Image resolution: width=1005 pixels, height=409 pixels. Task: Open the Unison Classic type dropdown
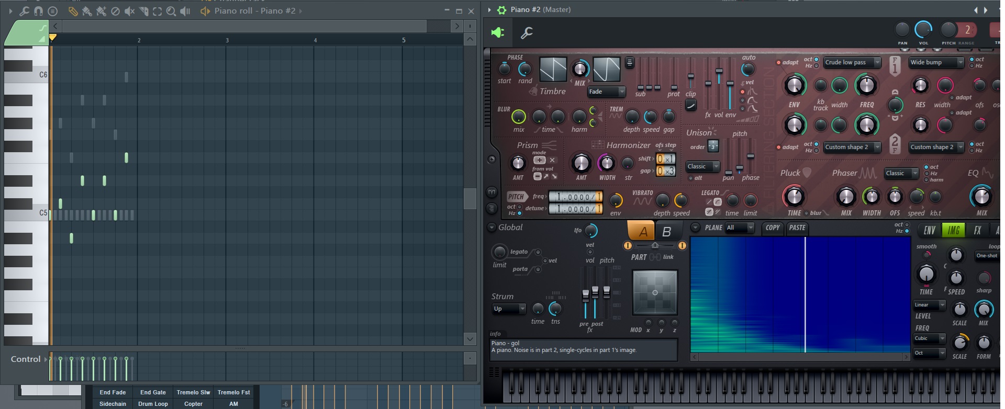tap(703, 166)
